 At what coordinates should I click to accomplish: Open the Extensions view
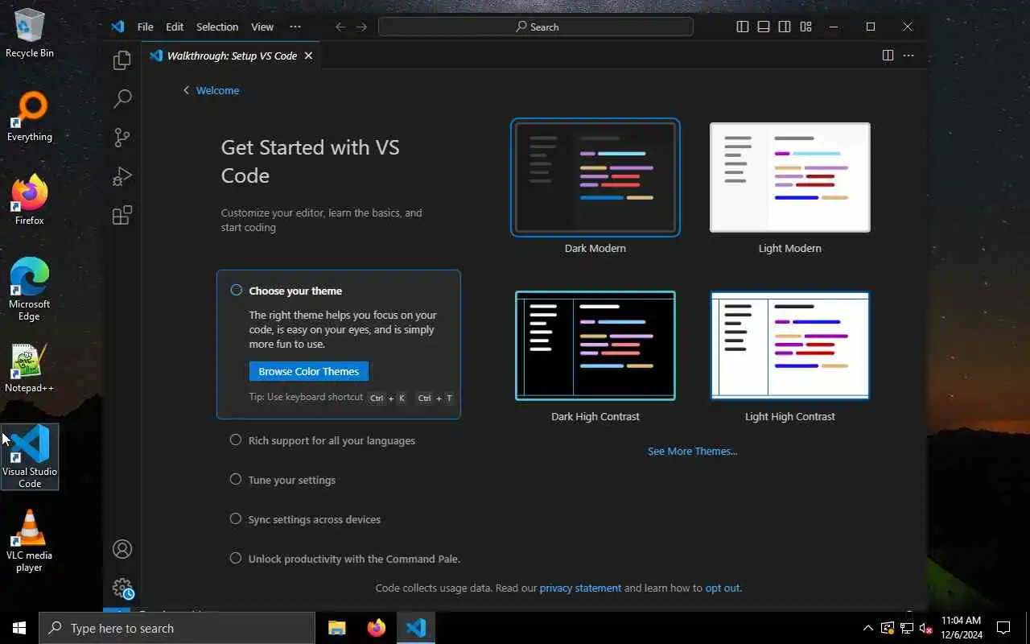click(x=122, y=215)
